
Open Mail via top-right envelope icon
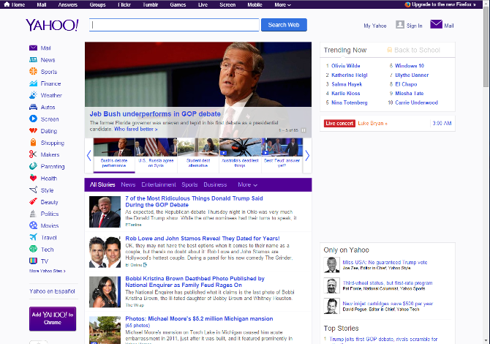[437, 25]
